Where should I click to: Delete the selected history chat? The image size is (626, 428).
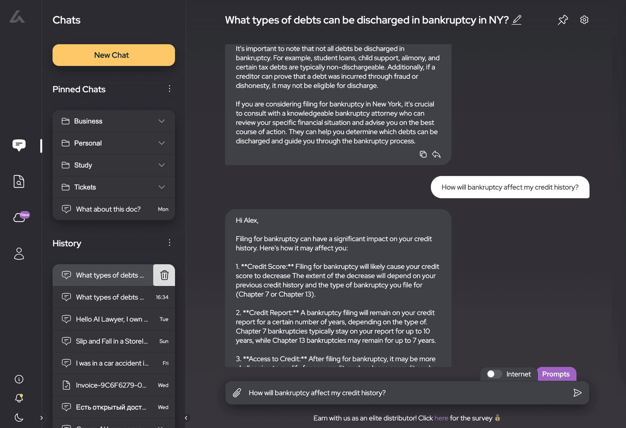tap(164, 275)
